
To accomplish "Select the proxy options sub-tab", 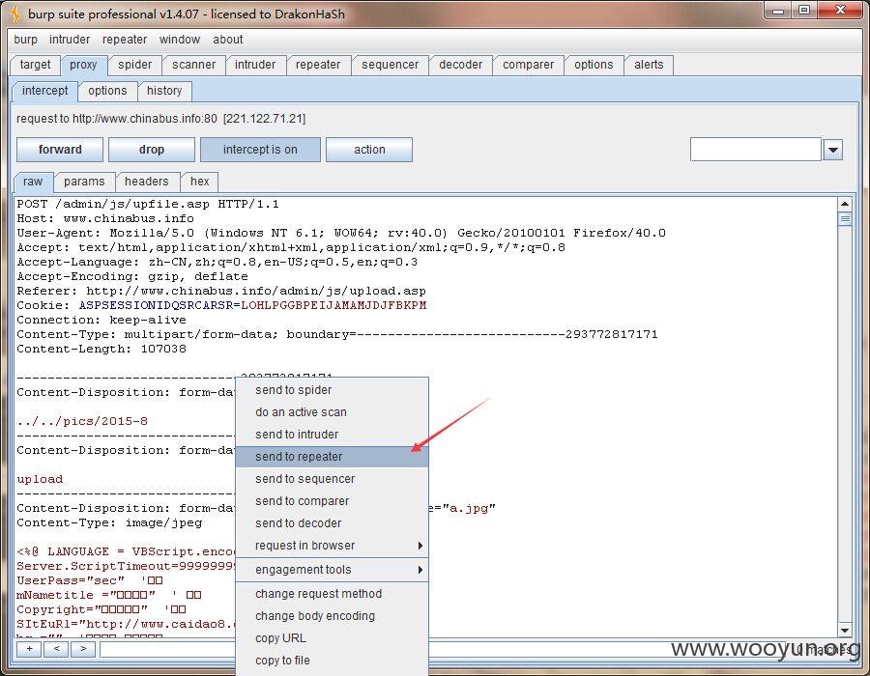I will point(107,91).
